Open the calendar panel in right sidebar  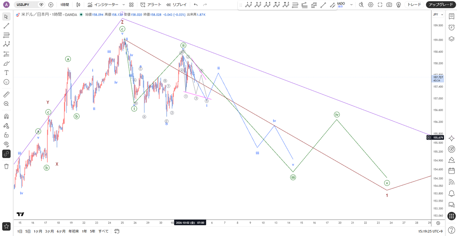pyautogui.click(x=451, y=171)
